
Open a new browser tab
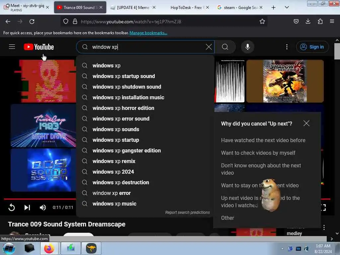[x=274, y=8]
